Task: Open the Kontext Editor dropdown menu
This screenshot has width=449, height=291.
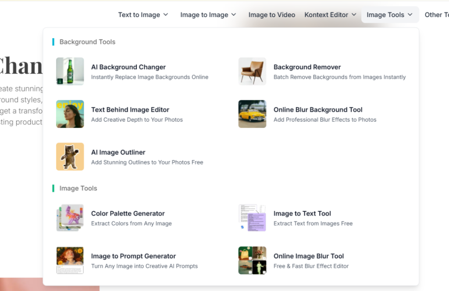Action: coord(330,14)
